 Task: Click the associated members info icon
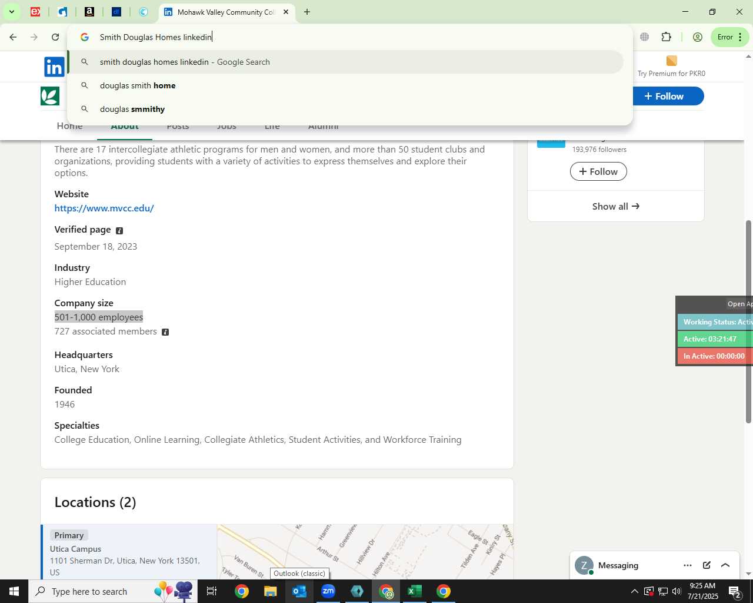click(x=165, y=332)
